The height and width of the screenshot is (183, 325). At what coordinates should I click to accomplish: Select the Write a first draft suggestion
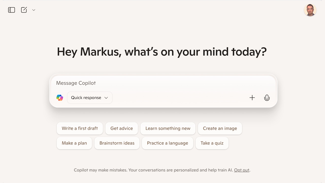pyautogui.click(x=80, y=128)
